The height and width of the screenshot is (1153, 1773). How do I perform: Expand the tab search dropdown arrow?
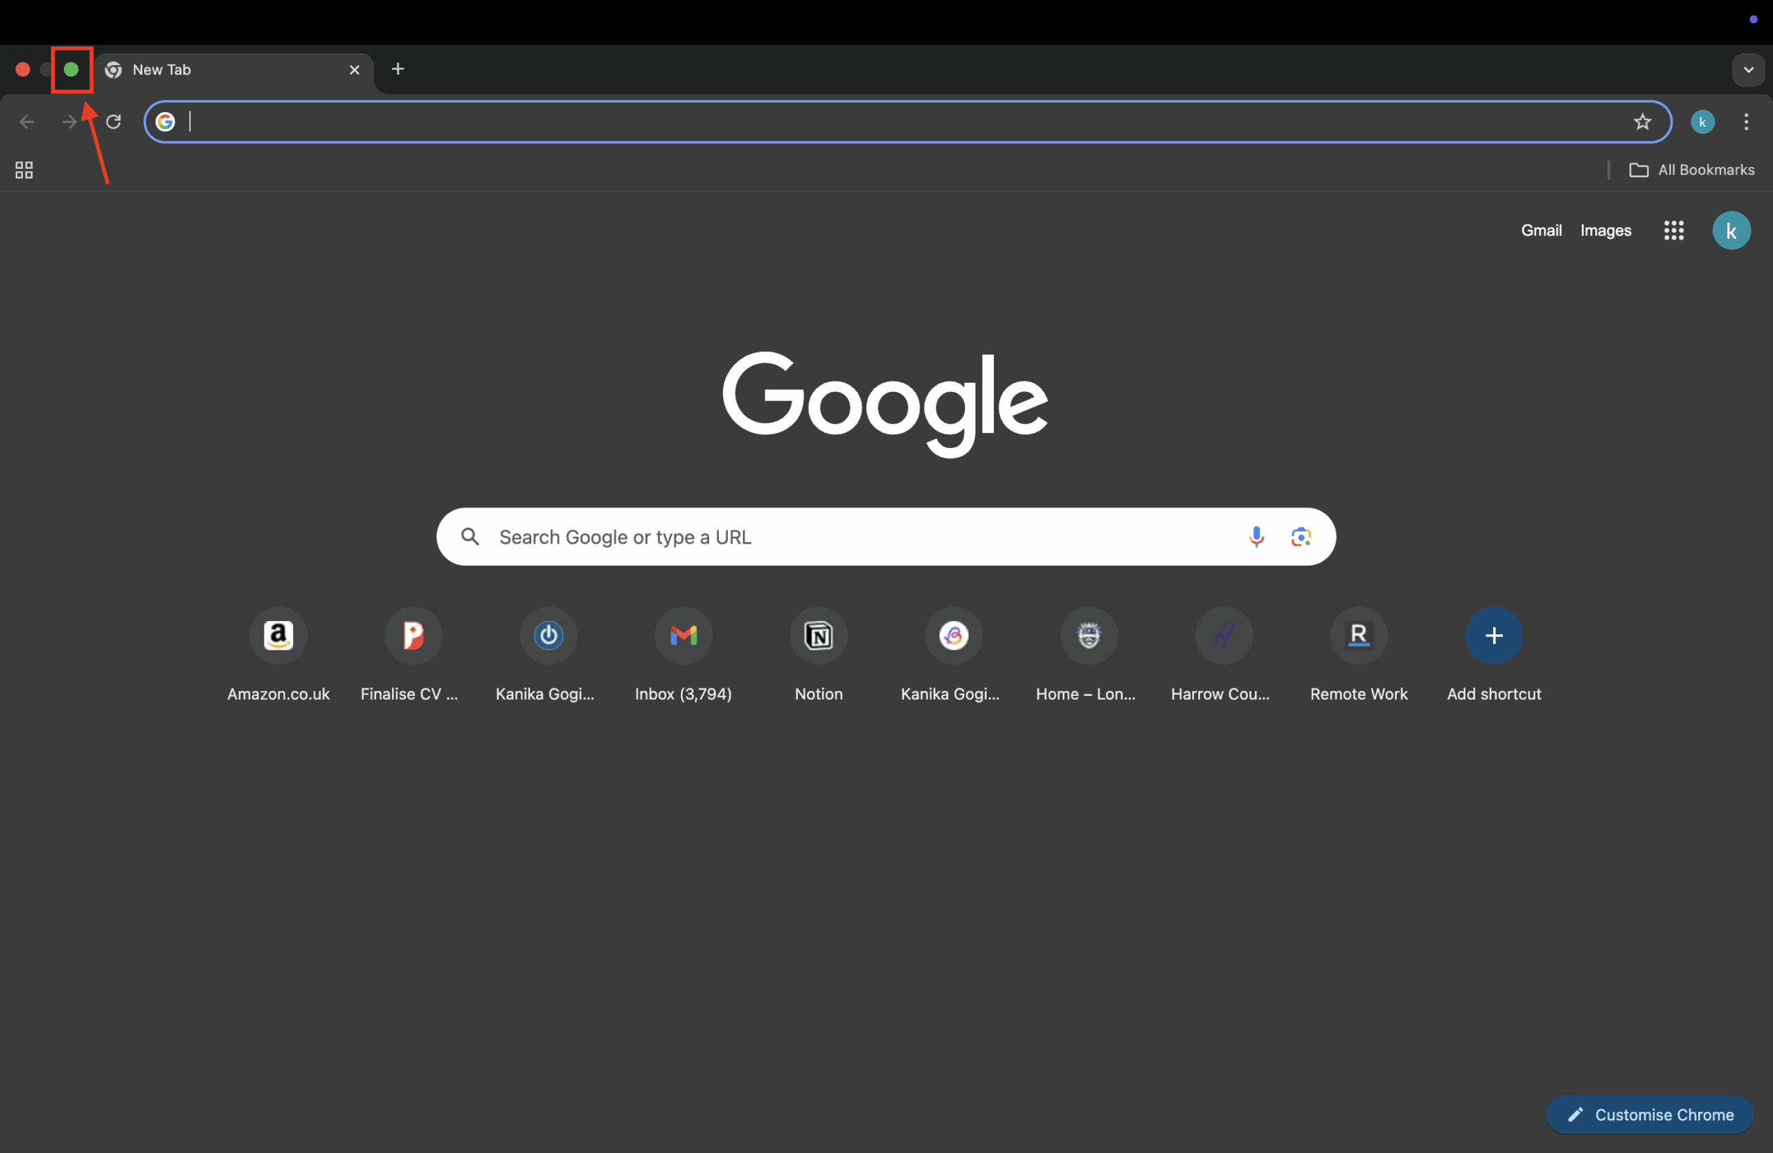coord(1747,70)
